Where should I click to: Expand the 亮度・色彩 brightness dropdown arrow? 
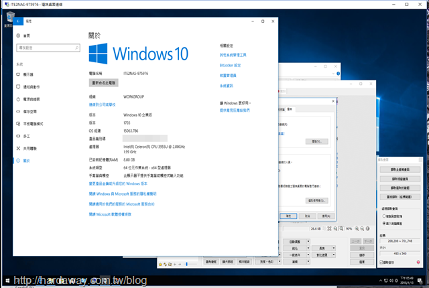pos(280,261)
